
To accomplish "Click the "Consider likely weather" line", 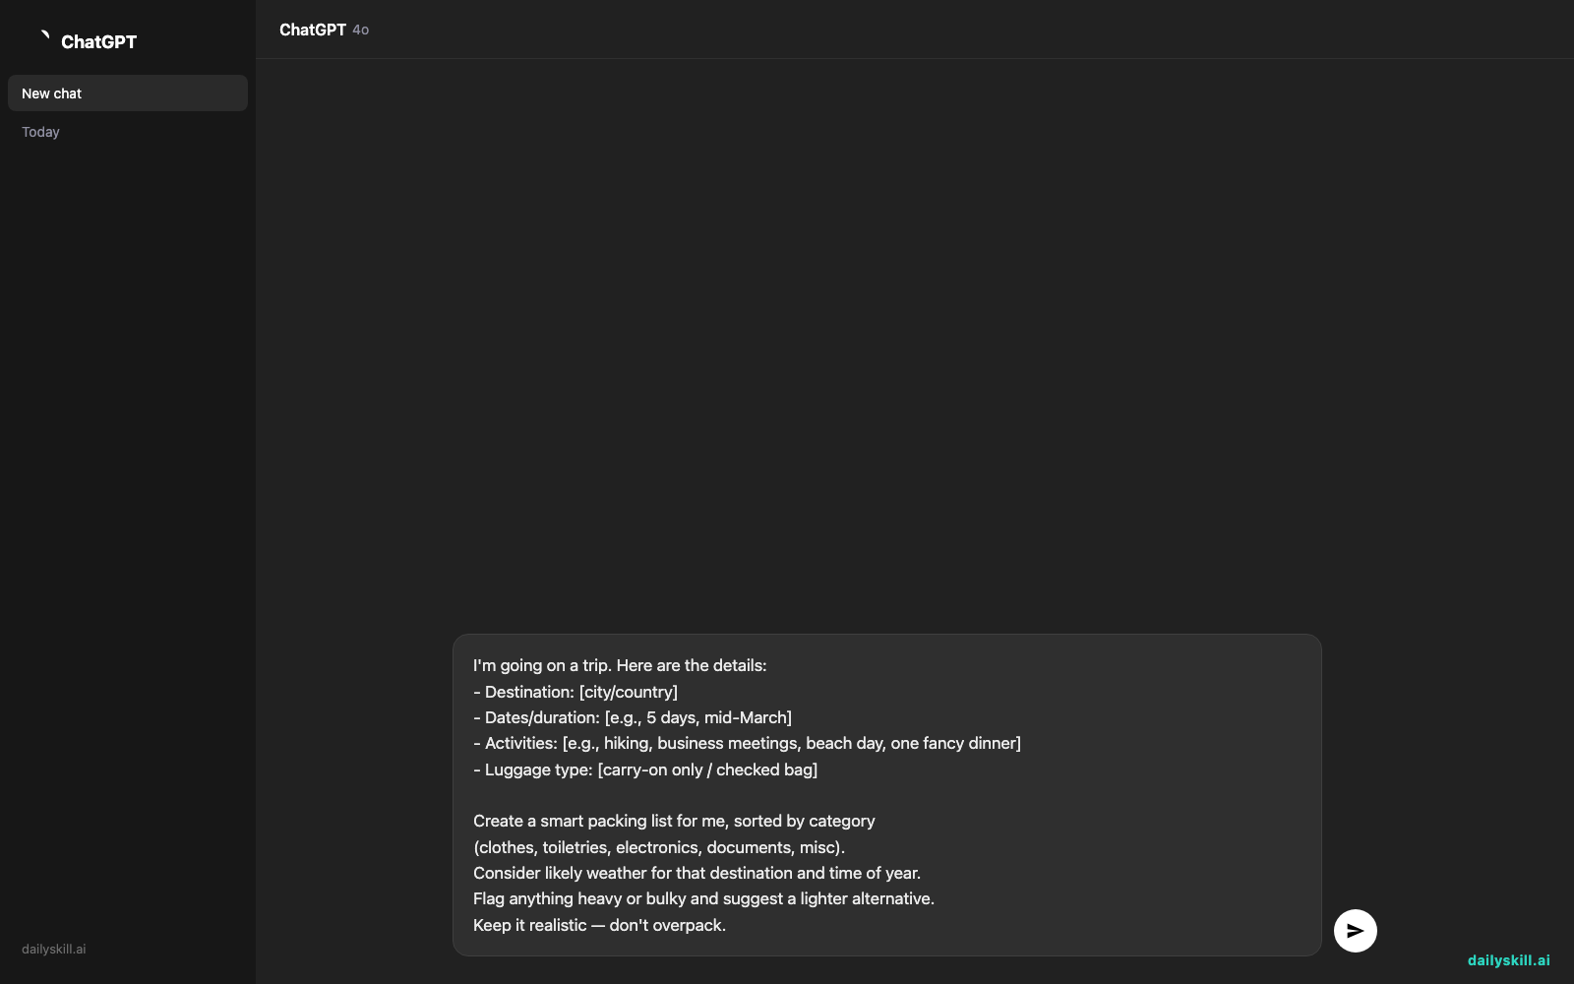I will (x=696, y=873).
